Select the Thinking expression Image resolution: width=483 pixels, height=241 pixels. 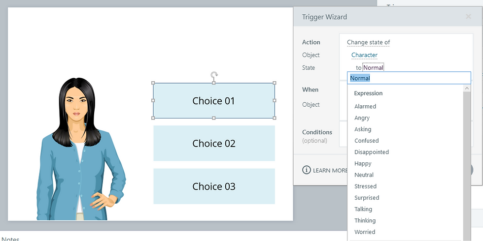(x=365, y=221)
